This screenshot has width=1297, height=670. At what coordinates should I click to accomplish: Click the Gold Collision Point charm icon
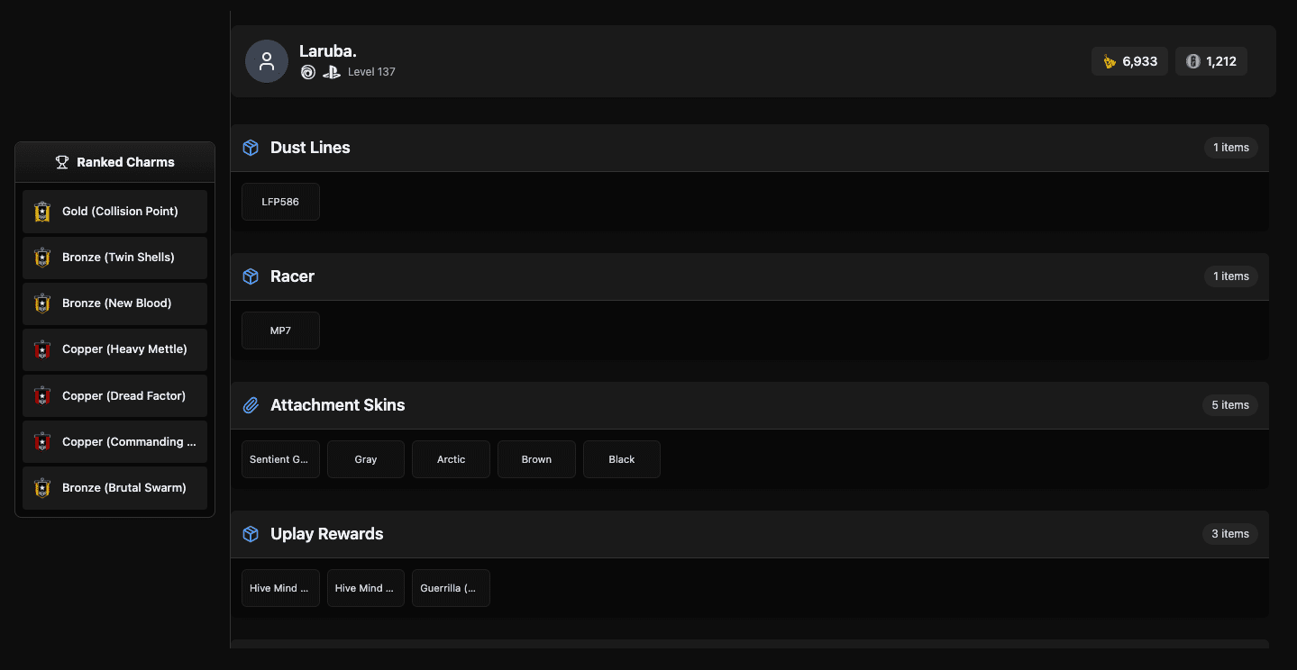tap(42, 212)
